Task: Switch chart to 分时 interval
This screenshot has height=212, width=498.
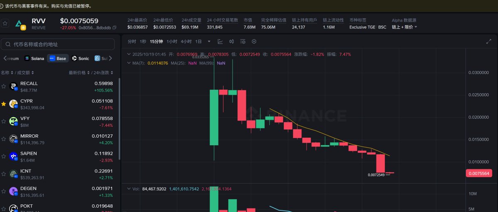Action: click(132, 41)
